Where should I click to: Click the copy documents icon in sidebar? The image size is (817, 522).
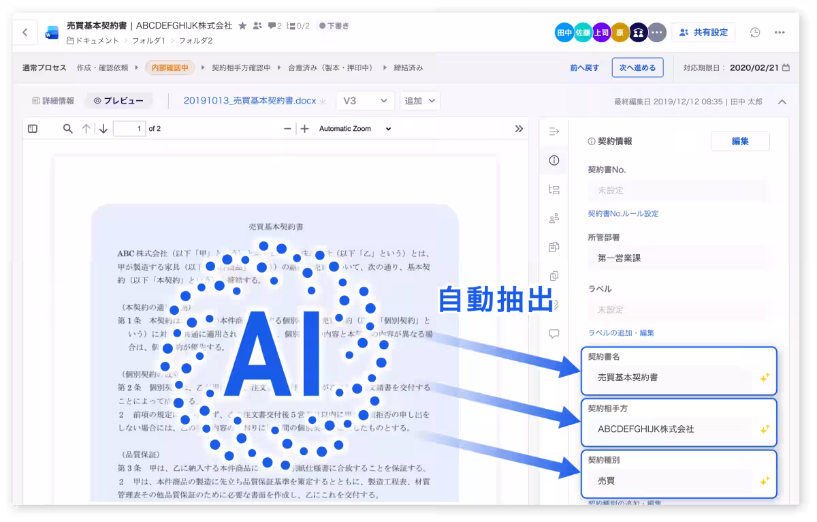point(554,247)
